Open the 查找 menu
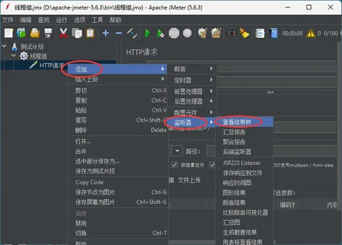Viewport: 342px width, 245px height. (x=44, y=20)
